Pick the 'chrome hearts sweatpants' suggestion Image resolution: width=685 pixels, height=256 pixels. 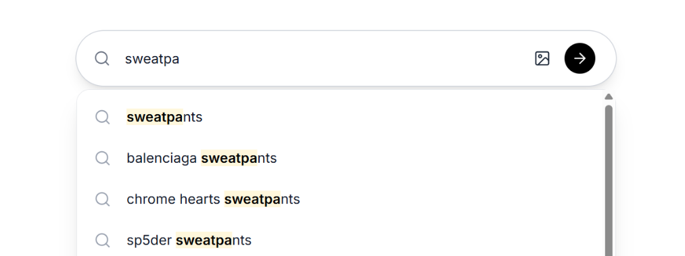[340, 199]
